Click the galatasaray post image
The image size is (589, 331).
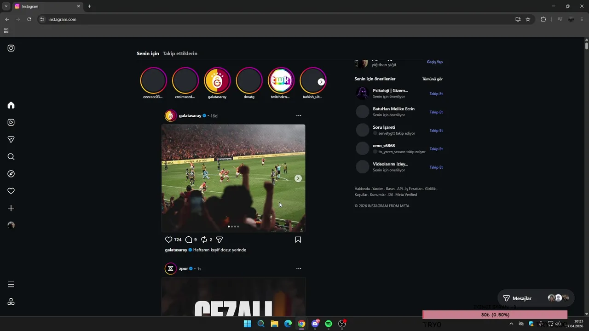click(233, 178)
